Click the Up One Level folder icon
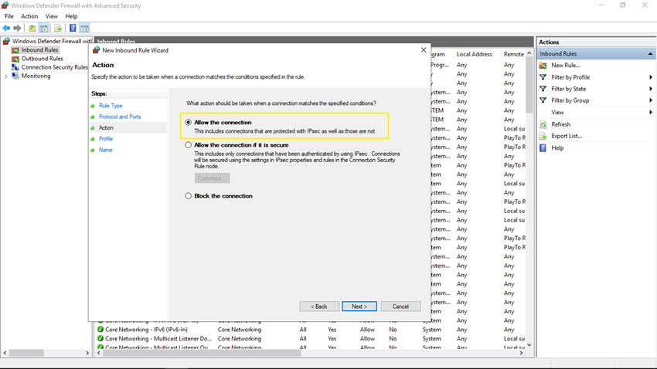 (32, 28)
